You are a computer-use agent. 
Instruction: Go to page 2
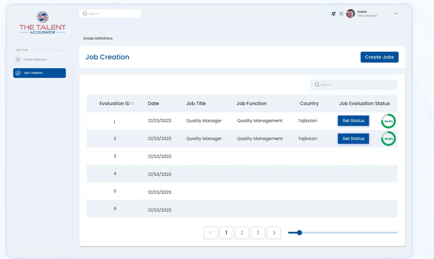242,233
